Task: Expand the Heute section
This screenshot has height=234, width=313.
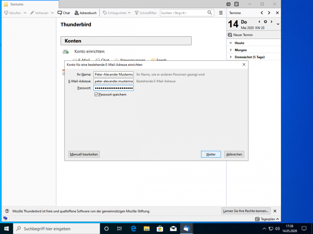Action: tap(231, 43)
